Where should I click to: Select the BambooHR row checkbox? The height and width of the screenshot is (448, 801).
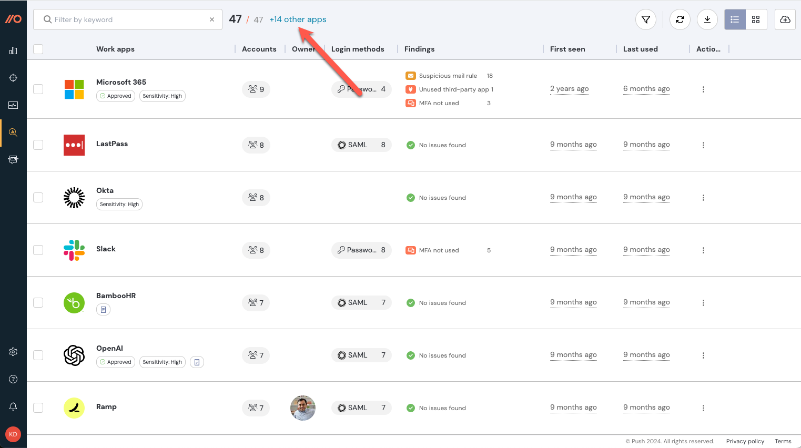tap(38, 302)
